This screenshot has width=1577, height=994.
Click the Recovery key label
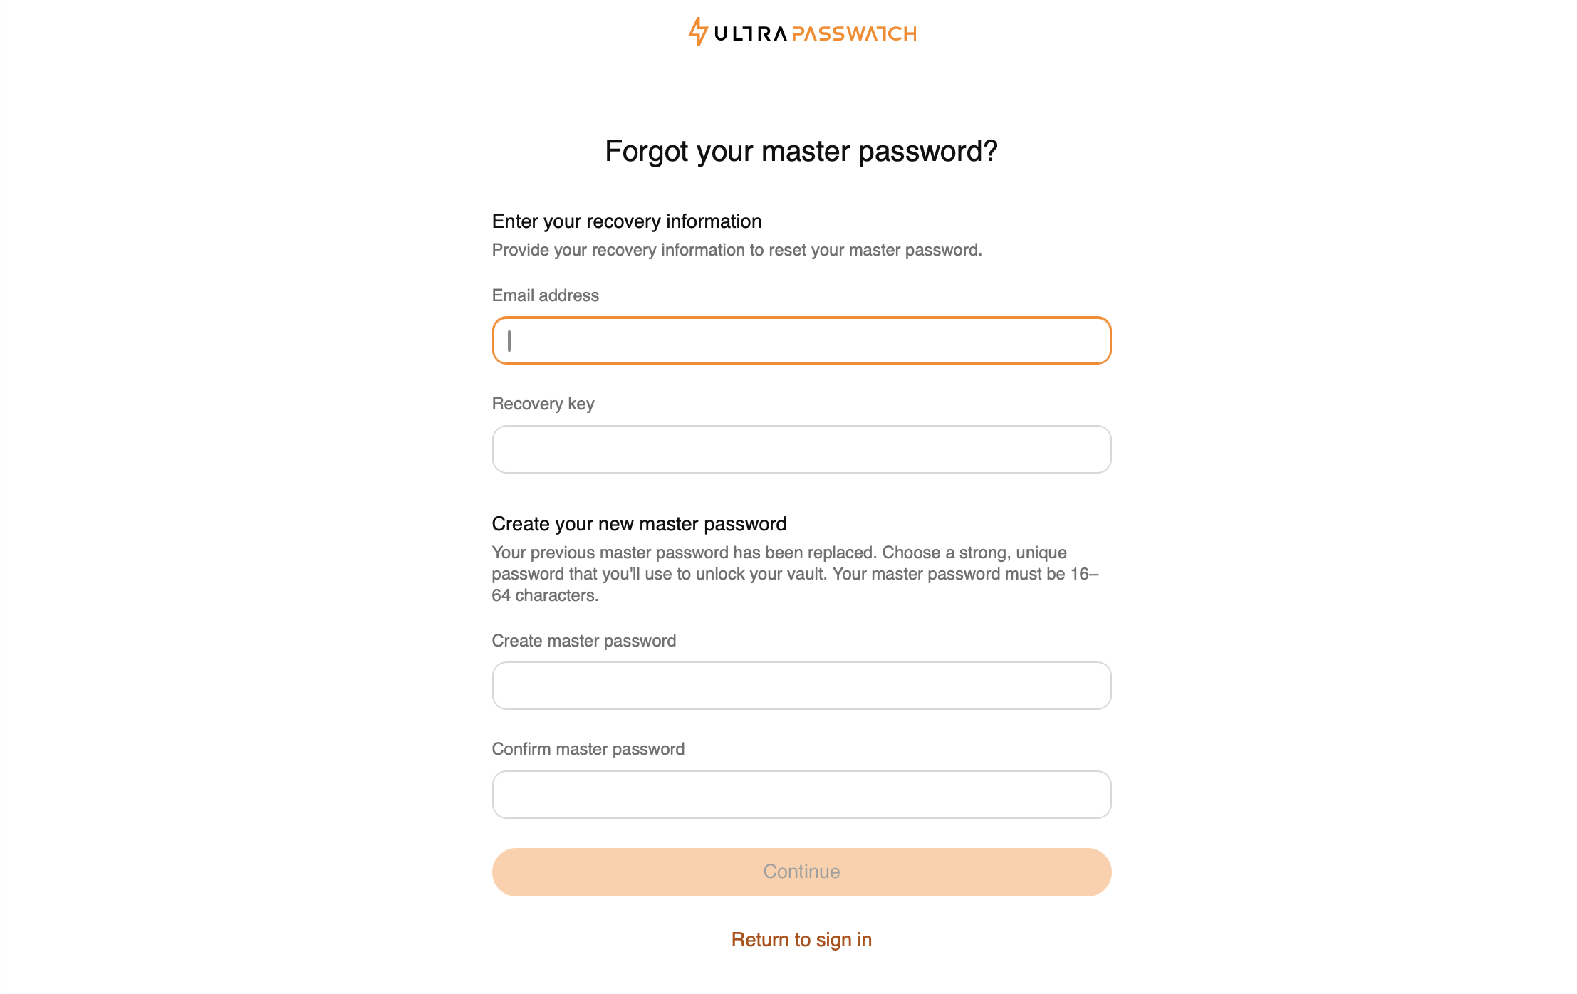(543, 404)
